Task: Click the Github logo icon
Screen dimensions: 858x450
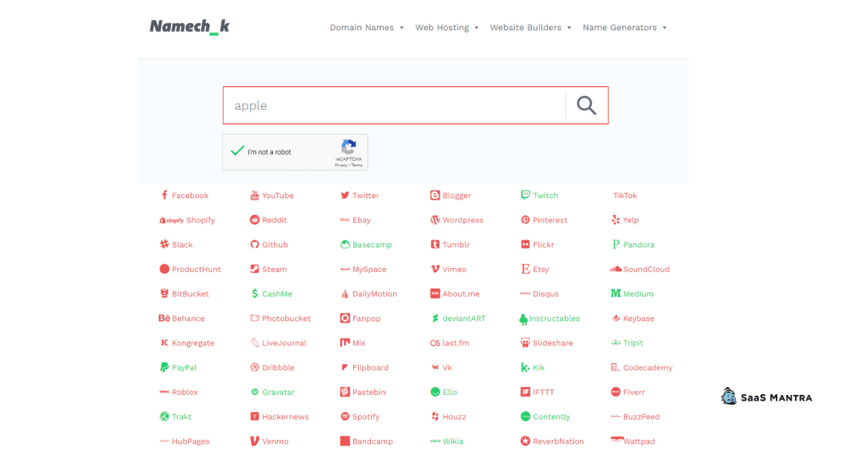Action: click(x=255, y=244)
